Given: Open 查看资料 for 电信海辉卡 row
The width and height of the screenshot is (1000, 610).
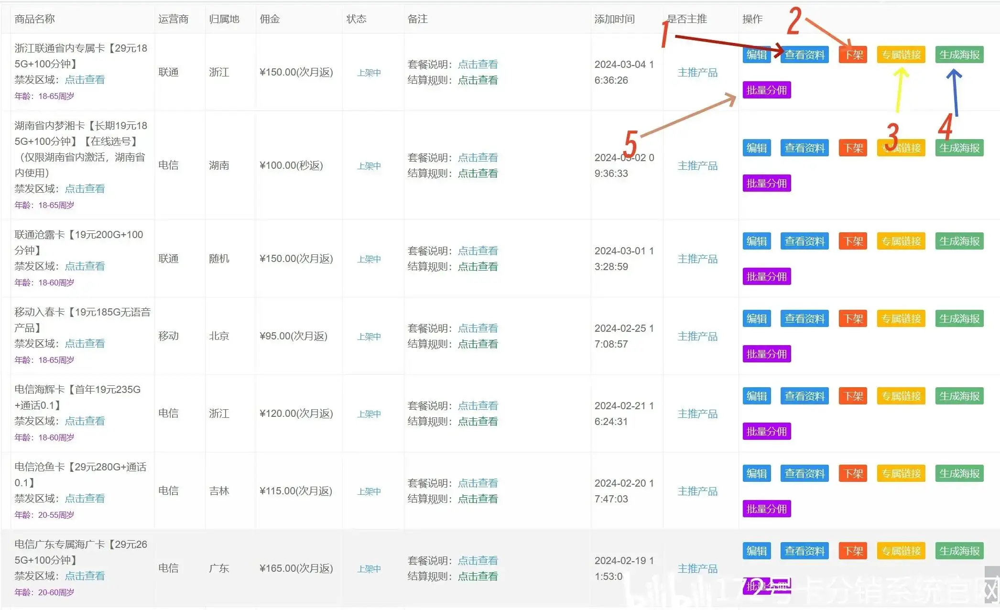Looking at the screenshot, I should tap(804, 396).
